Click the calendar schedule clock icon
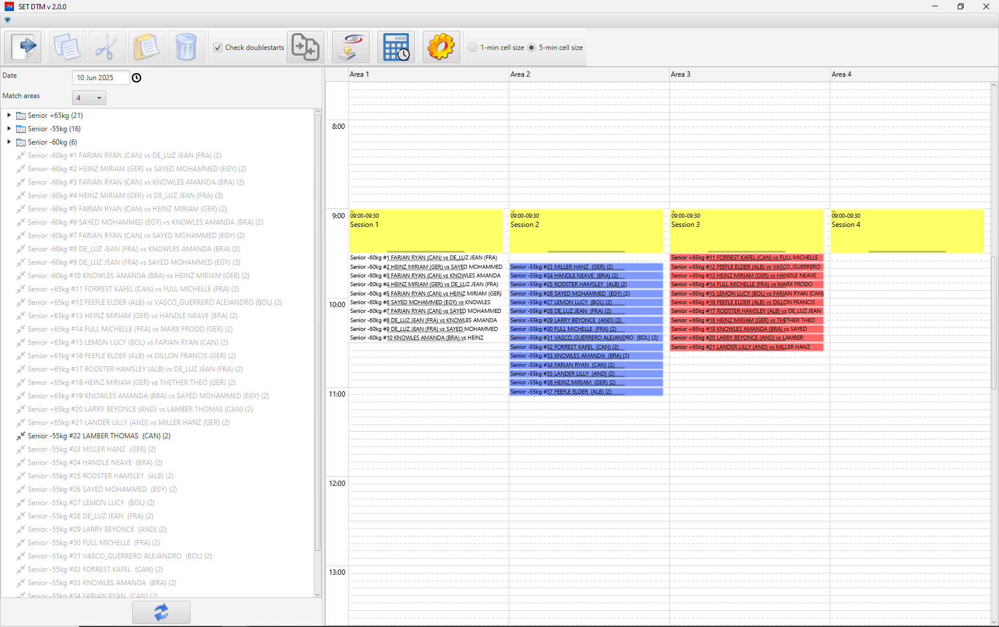The image size is (999, 627). tap(396, 47)
